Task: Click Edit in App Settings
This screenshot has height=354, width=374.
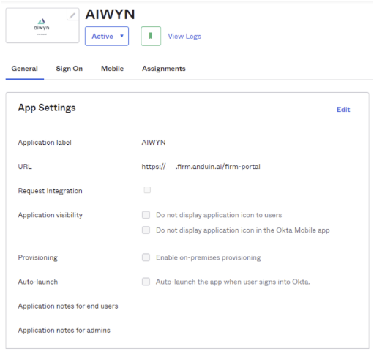Action: (343, 110)
